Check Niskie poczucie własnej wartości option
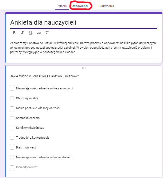The image size is (163, 178). point(12,108)
